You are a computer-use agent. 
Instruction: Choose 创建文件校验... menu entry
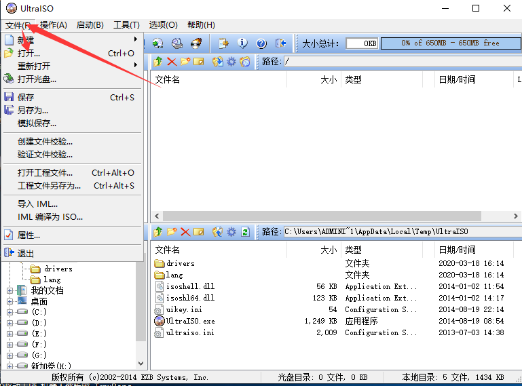click(73, 142)
